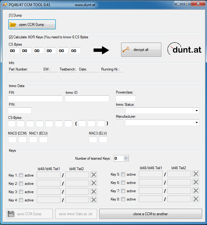Click the X icon next to Key 1
The image size is (207, 225).
[94, 175]
